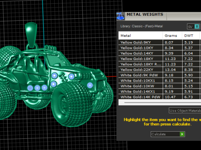Select the White Gold:10KW row
Viewport: 201px width, 150px height.
(x=160, y=86)
